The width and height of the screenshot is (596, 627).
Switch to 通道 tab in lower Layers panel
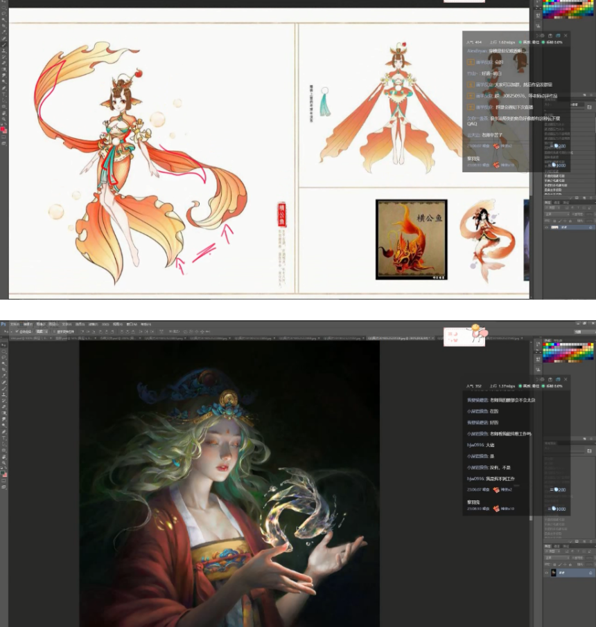pos(556,546)
